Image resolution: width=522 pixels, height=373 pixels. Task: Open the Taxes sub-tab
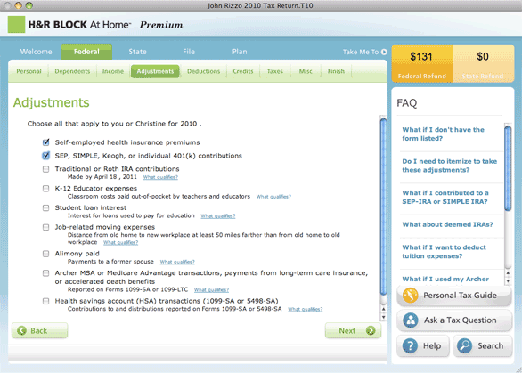[x=275, y=71]
